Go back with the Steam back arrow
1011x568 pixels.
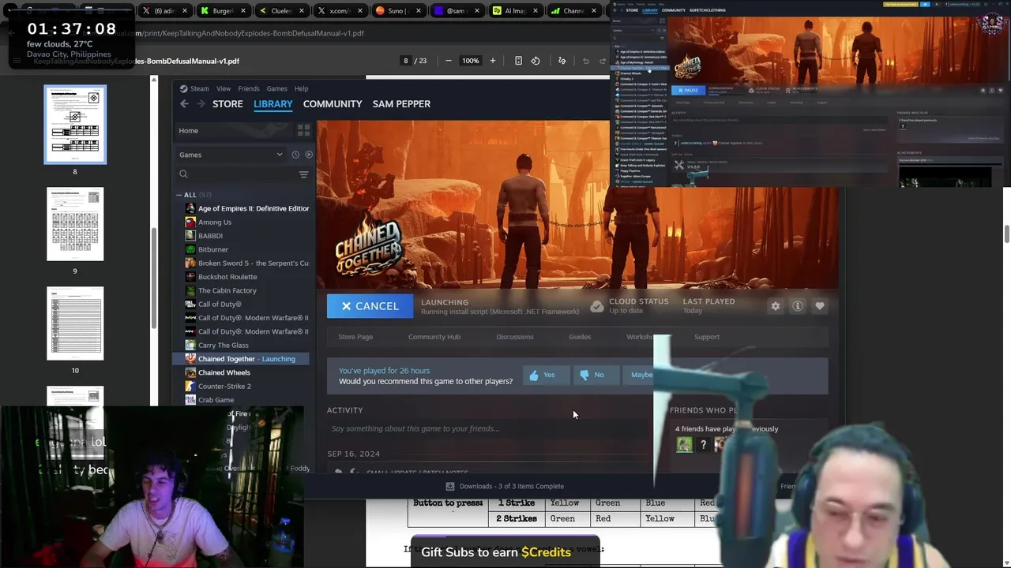(184, 103)
